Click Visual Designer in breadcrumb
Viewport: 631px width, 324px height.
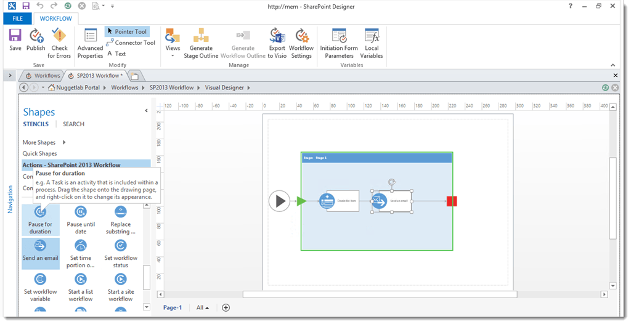point(224,87)
